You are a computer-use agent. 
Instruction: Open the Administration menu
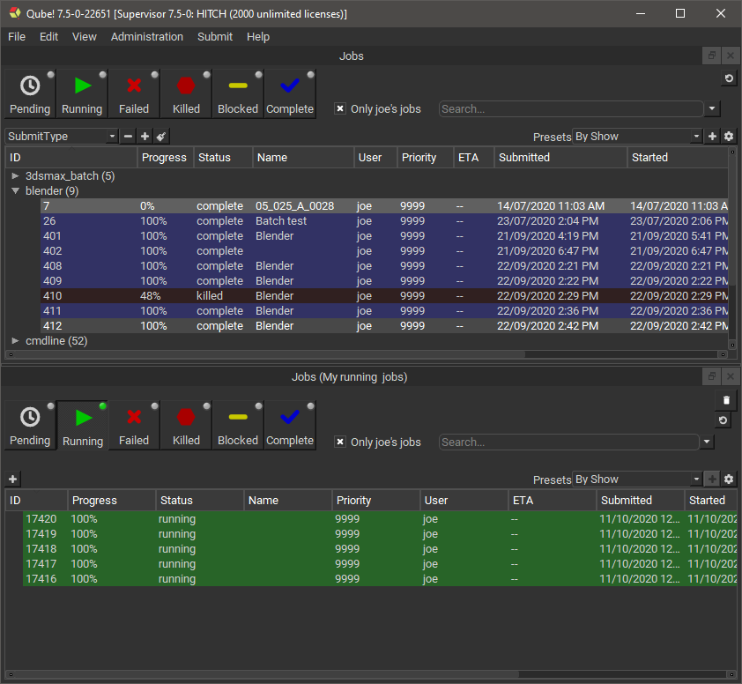coord(147,37)
